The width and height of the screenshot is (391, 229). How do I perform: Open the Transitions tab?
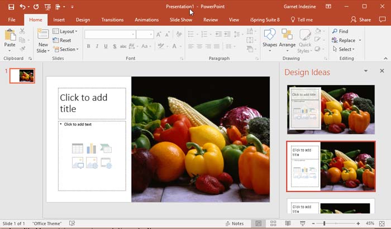(112, 20)
